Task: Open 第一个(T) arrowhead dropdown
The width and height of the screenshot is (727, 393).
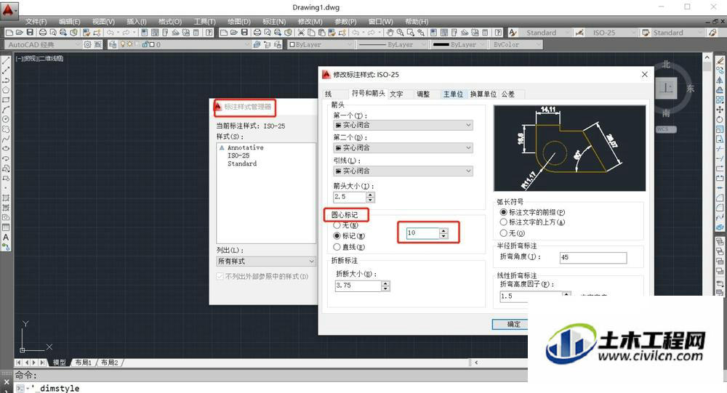Action: 403,125
